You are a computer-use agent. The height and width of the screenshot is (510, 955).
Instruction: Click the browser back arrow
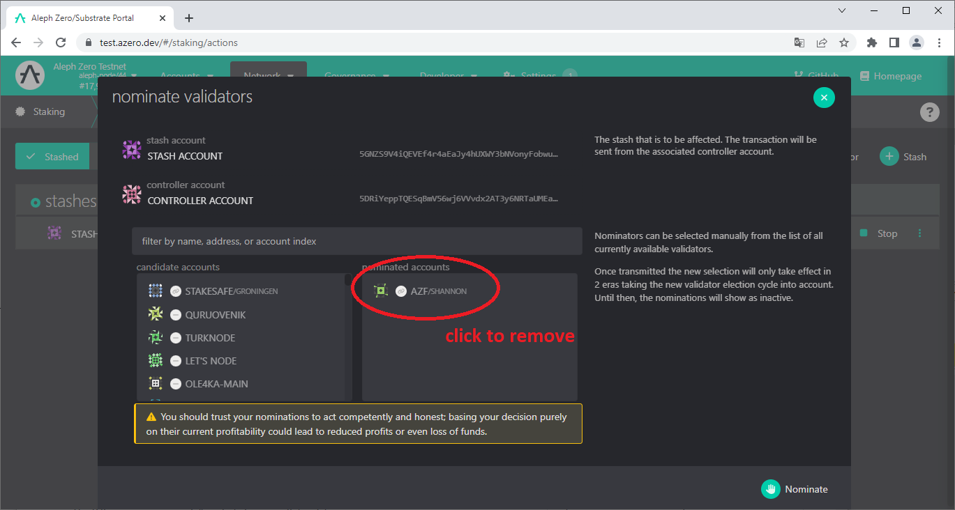point(16,42)
